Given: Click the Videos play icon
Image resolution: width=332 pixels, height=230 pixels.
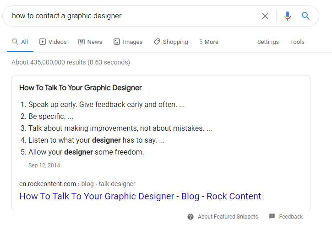Looking at the screenshot, I should 43,42.
